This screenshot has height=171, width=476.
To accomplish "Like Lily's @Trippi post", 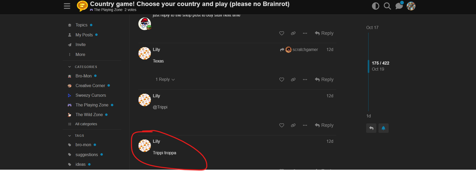I will click(x=282, y=126).
